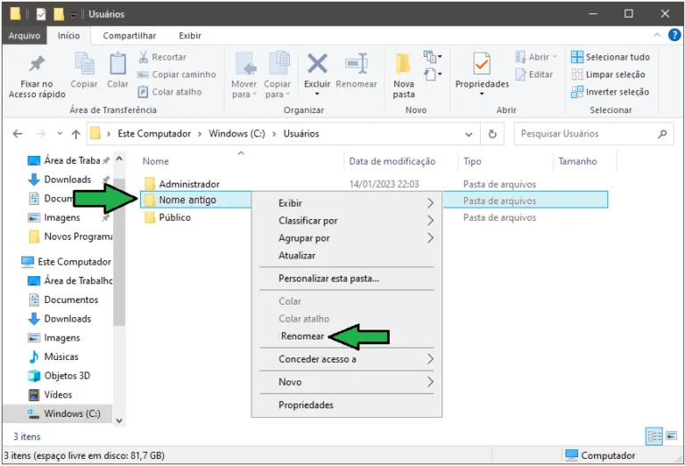Open the blue Help icon
This screenshot has width=685, height=466.
[674, 35]
